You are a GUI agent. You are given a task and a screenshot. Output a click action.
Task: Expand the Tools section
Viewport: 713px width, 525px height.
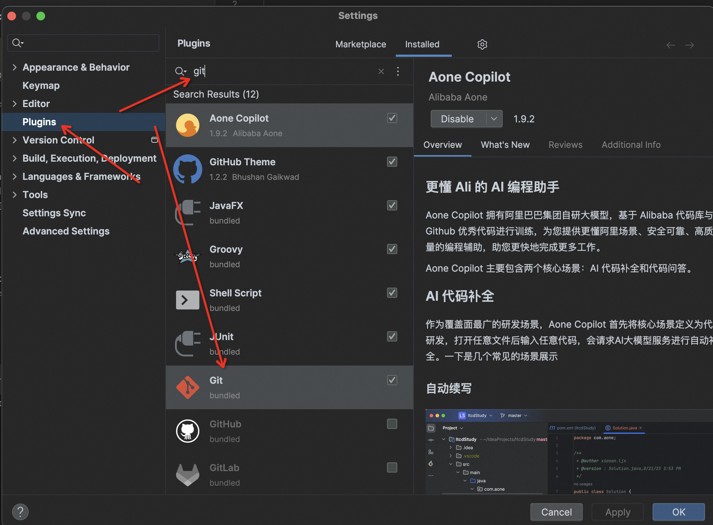tap(15, 195)
